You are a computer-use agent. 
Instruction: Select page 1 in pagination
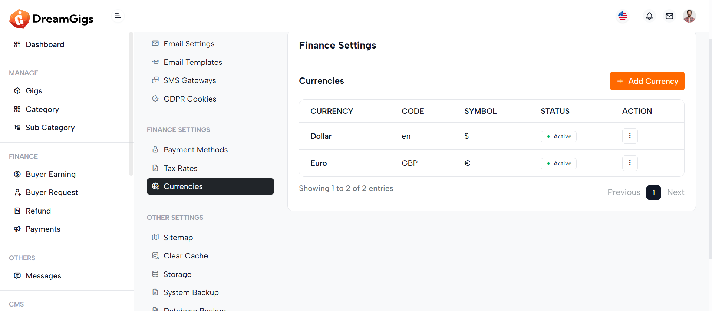click(653, 192)
